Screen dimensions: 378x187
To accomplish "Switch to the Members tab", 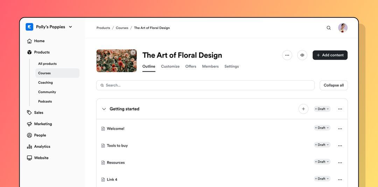I will pos(210,66).
